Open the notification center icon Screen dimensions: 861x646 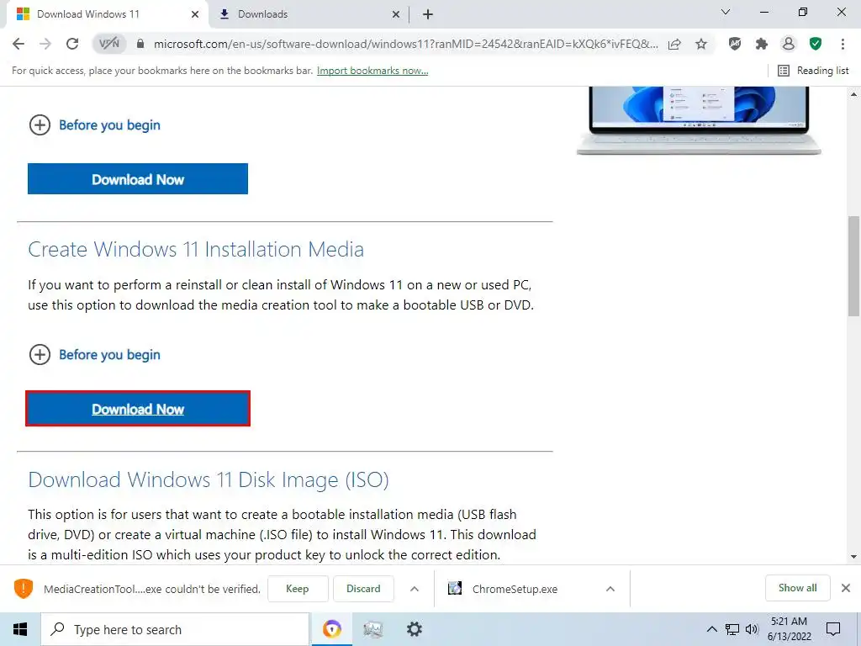pyautogui.click(x=833, y=629)
